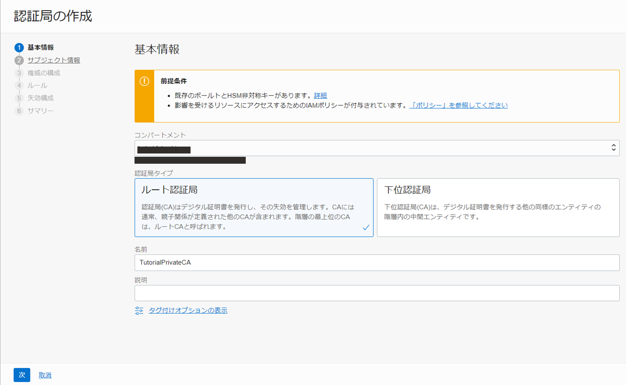The width and height of the screenshot is (626, 385).
Task: Select the ルート認証局 type card
Action: point(254,207)
